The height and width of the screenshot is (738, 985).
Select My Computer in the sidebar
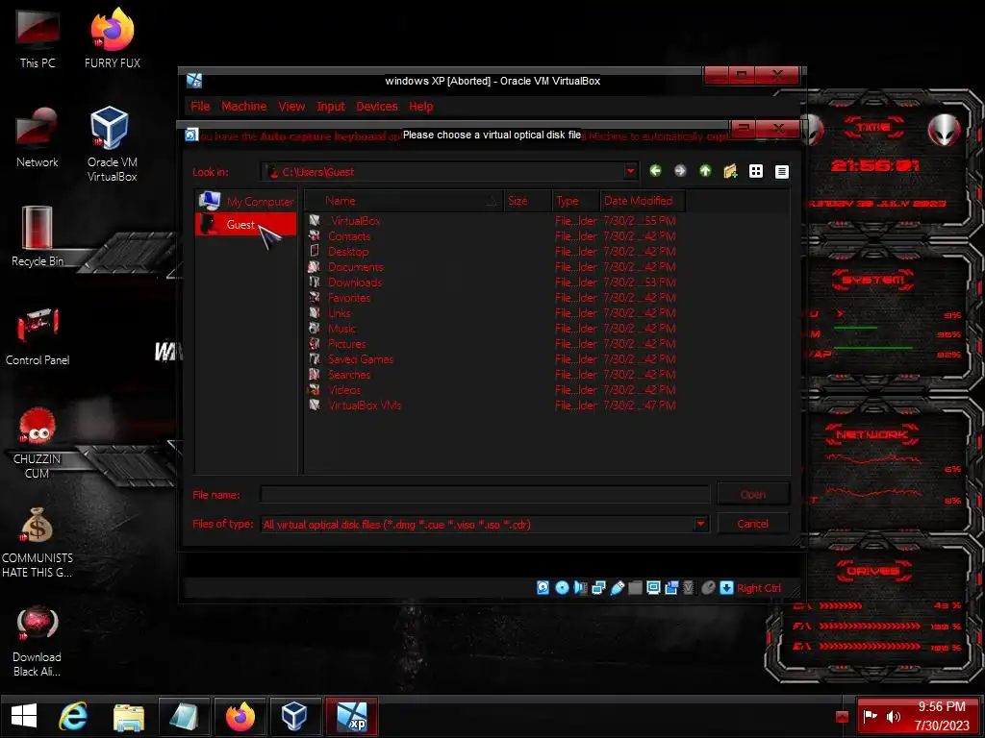tap(245, 201)
